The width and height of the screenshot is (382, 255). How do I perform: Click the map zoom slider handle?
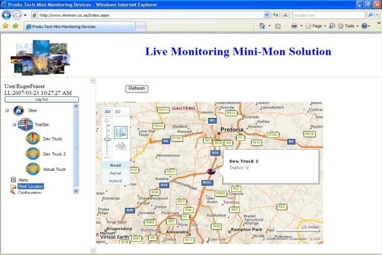107,140
